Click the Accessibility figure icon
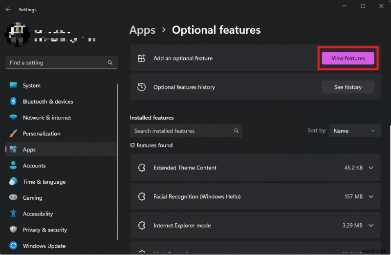 pos(13,213)
